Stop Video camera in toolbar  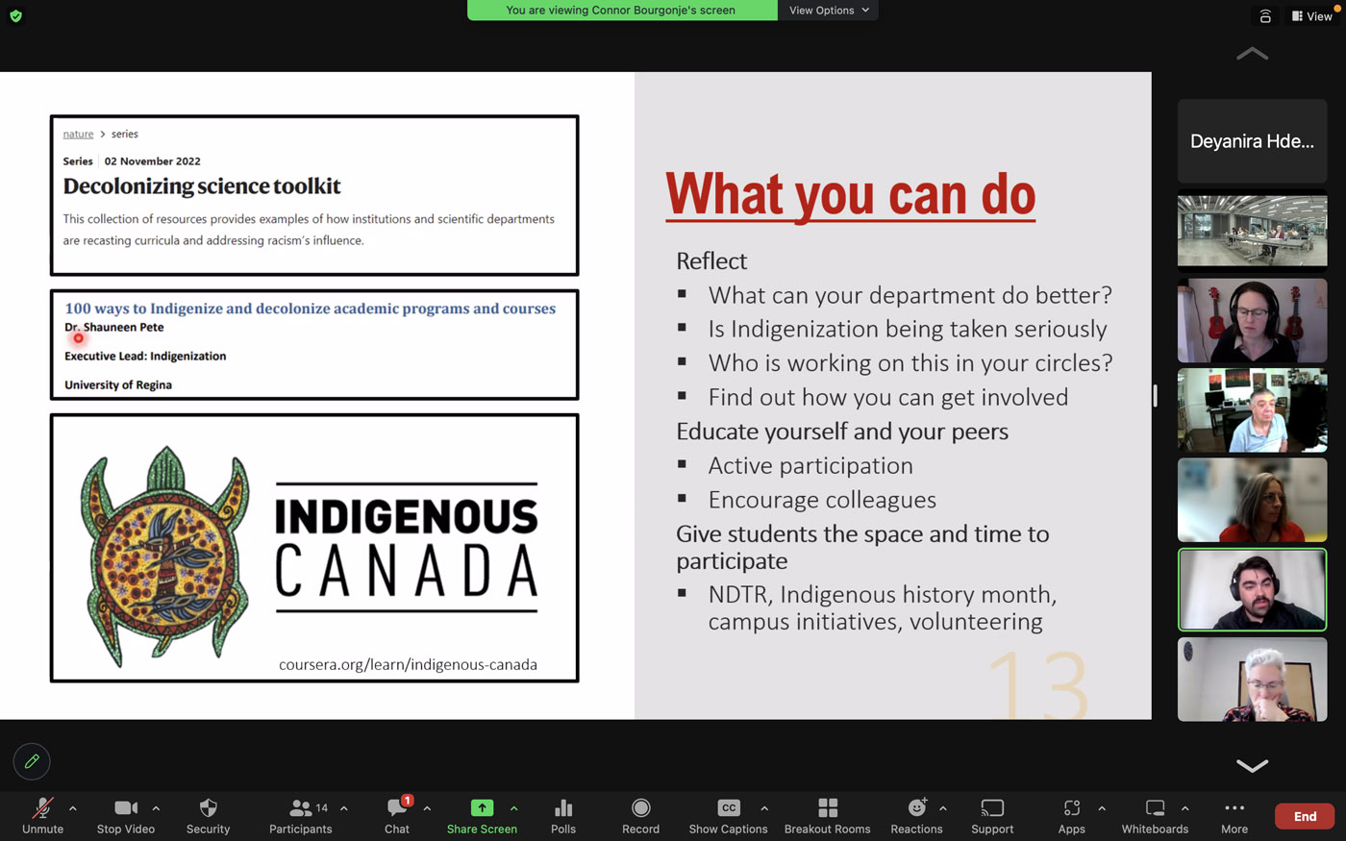[125, 815]
